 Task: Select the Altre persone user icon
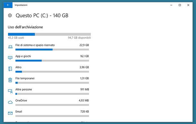pyautogui.click(x=10, y=91)
